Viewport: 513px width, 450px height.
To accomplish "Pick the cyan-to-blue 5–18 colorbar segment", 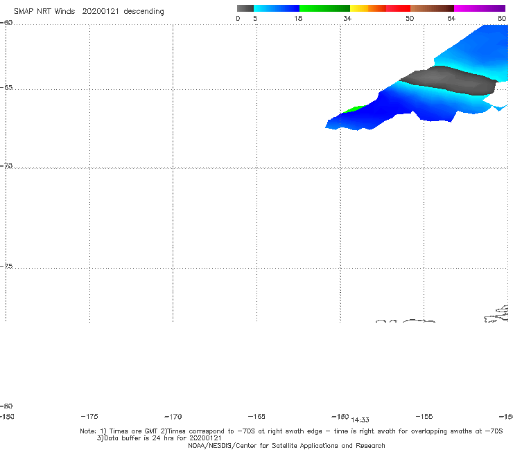I will click(x=277, y=8).
